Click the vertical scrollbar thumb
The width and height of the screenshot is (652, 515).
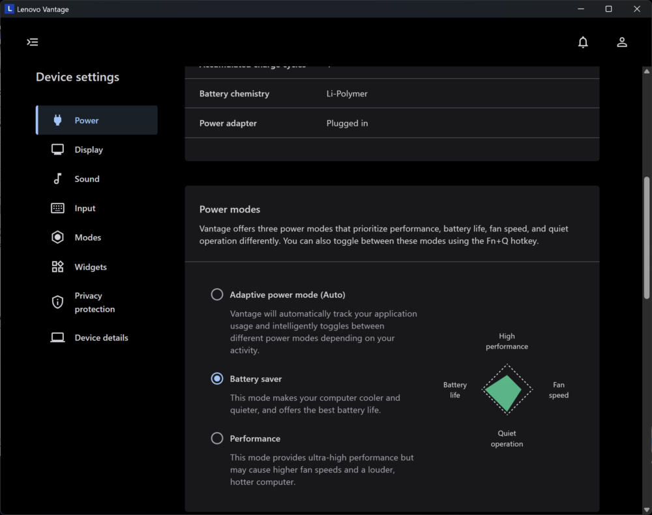tap(647, 238)
